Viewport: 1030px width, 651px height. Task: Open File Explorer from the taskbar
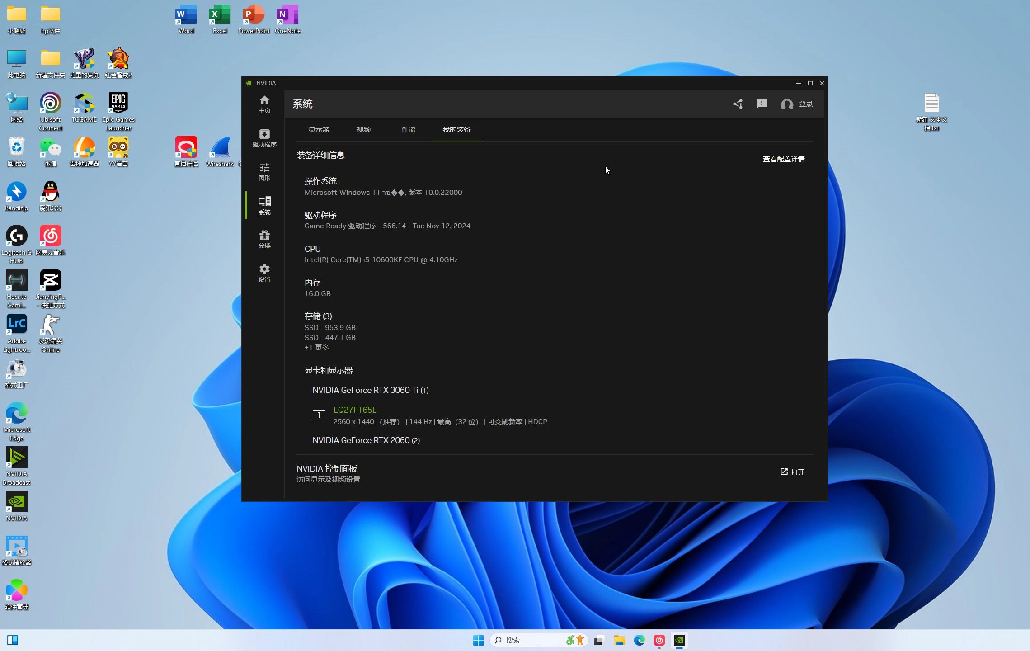point(619,640)
